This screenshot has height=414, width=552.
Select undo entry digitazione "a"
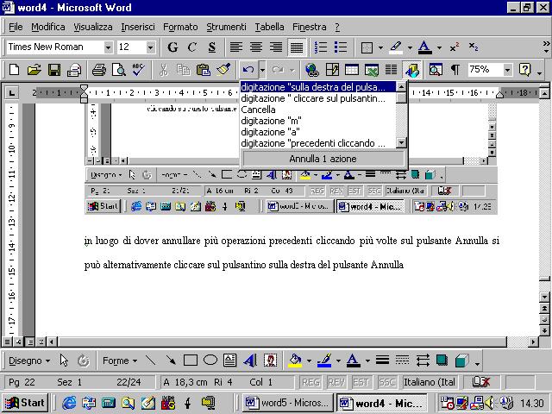pyautogui.click(x=318, y=132)
